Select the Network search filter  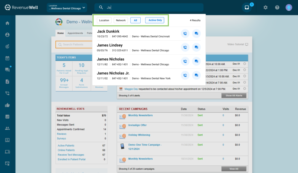[x=121, y=20]
